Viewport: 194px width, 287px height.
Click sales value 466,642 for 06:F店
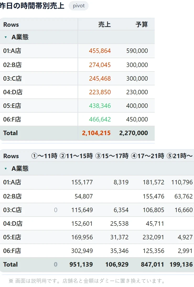100,119
